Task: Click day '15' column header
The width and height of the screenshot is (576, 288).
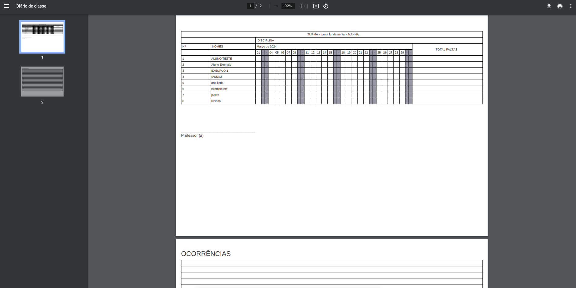Action: pos(330,53)
